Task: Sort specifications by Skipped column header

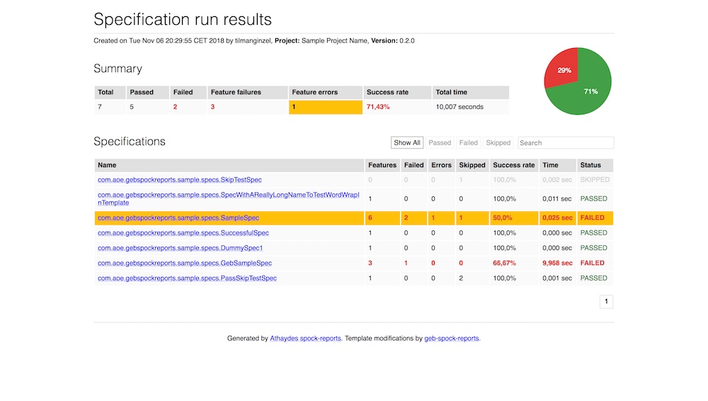Action: [x=472, y=165]
